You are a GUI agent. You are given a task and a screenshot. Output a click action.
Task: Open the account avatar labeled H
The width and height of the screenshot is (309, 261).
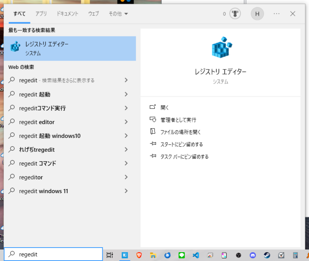257,14
